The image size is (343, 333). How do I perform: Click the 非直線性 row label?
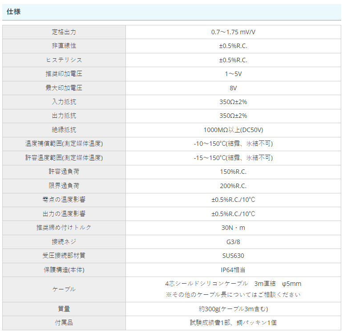click(x=64, y=46)
